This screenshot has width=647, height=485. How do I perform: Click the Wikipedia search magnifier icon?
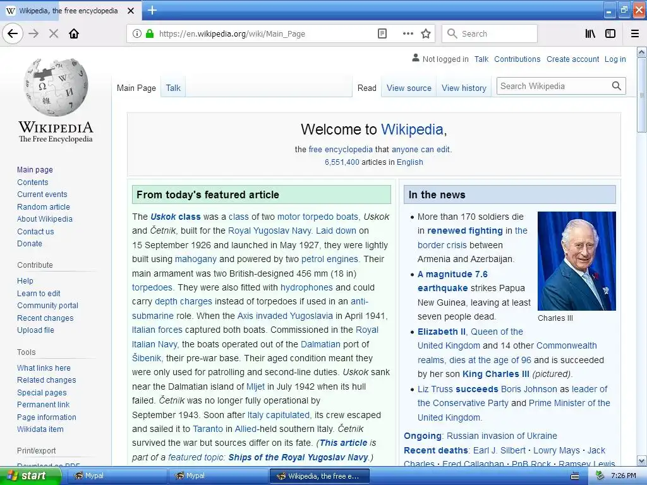(617, 86)
